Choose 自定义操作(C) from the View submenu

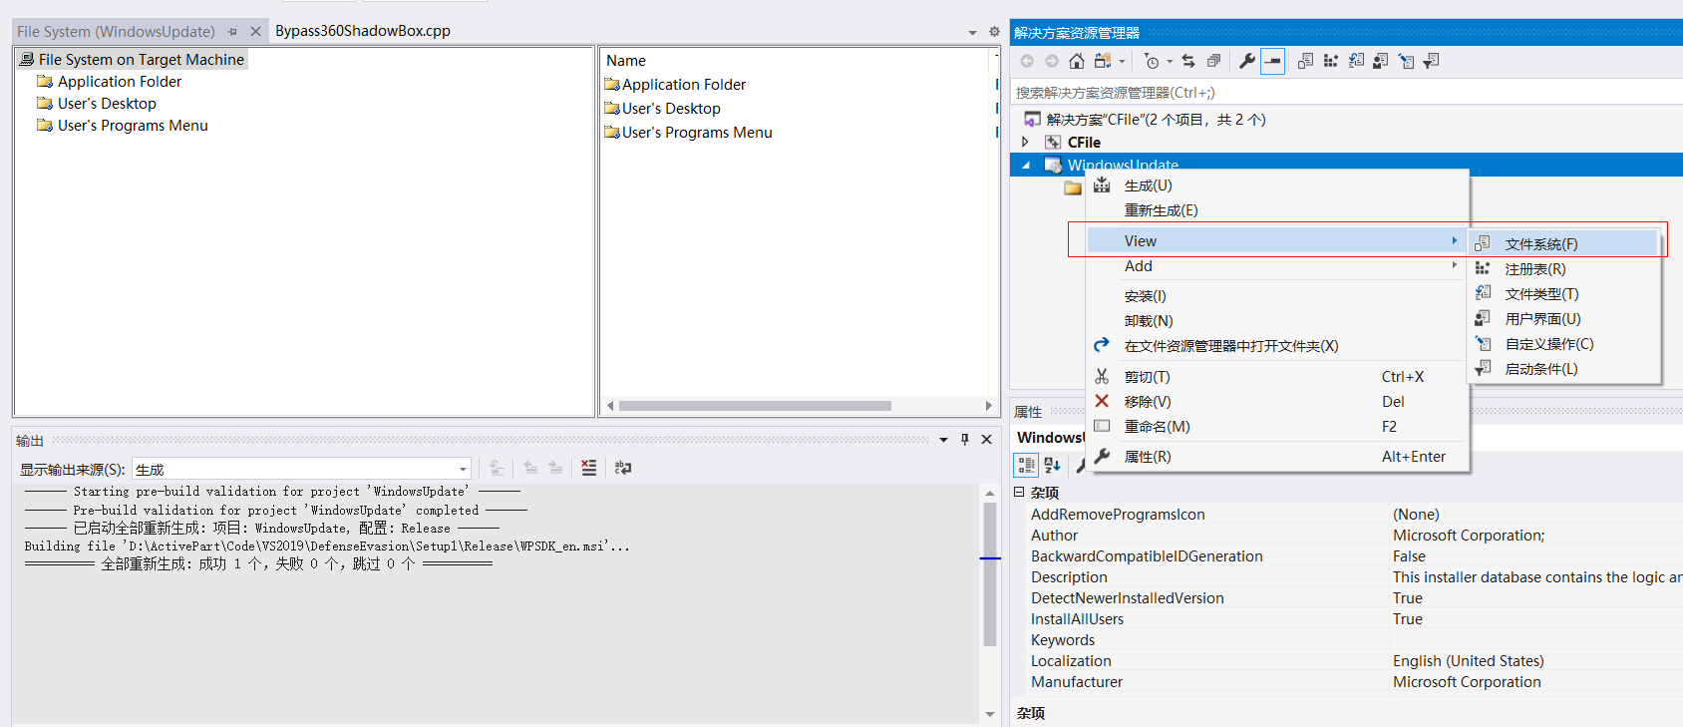click(x=1565, y=344)
